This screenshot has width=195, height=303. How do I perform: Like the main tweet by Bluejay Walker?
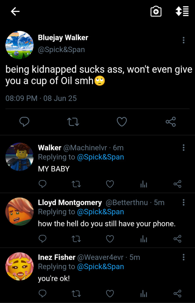point(122,122)
